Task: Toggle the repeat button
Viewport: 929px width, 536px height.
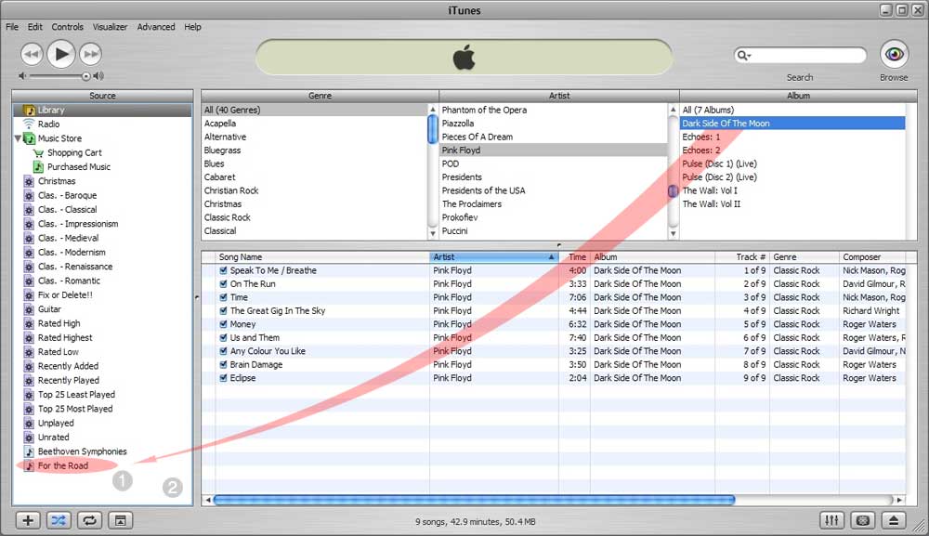Action: pos(89,520)
